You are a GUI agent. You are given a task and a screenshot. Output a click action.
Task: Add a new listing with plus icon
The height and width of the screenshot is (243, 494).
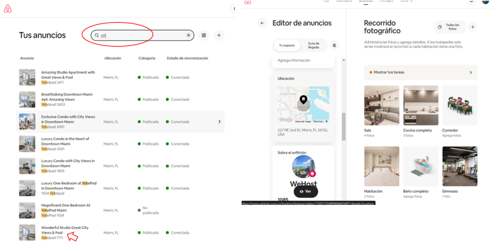[x=219, y=35]
